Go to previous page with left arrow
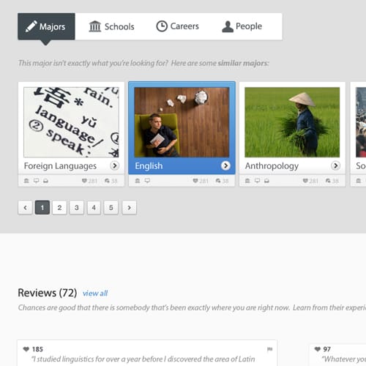The height and width of the screenshot is (366, 366). pyautogui.click(x=25, y=208)
